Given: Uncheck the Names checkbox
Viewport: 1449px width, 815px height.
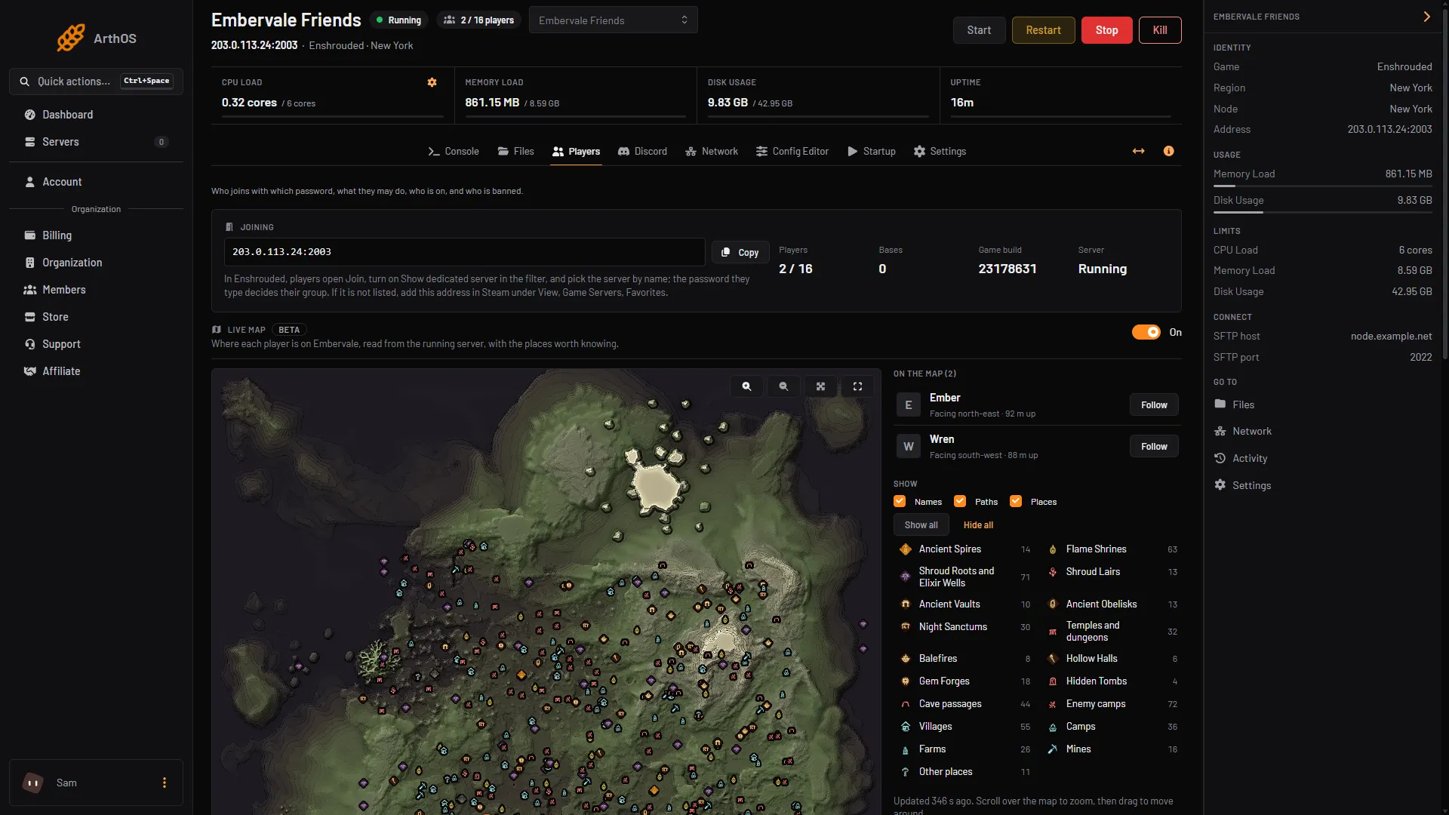Looking at the screenshot, I should click(x=900, y=501).
